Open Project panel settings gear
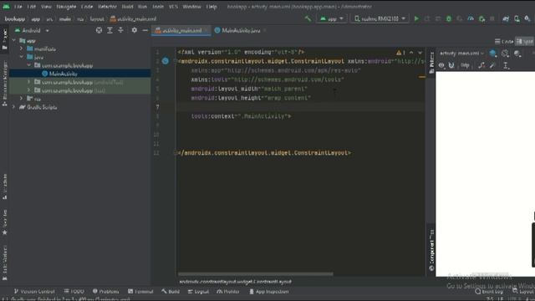This screenshot has height=301, width=535. point(134,30)
